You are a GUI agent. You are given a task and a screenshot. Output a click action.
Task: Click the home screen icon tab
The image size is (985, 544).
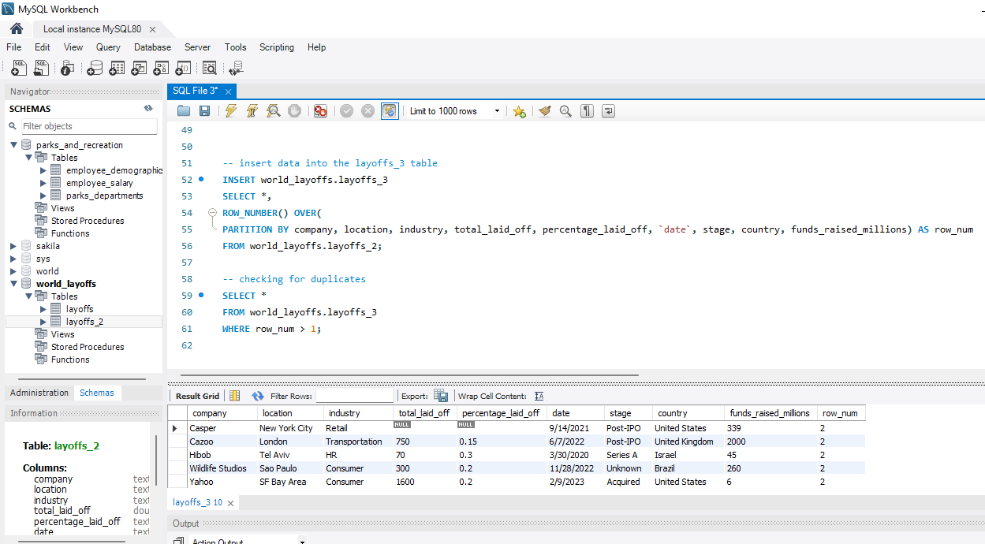pos(17,28)
